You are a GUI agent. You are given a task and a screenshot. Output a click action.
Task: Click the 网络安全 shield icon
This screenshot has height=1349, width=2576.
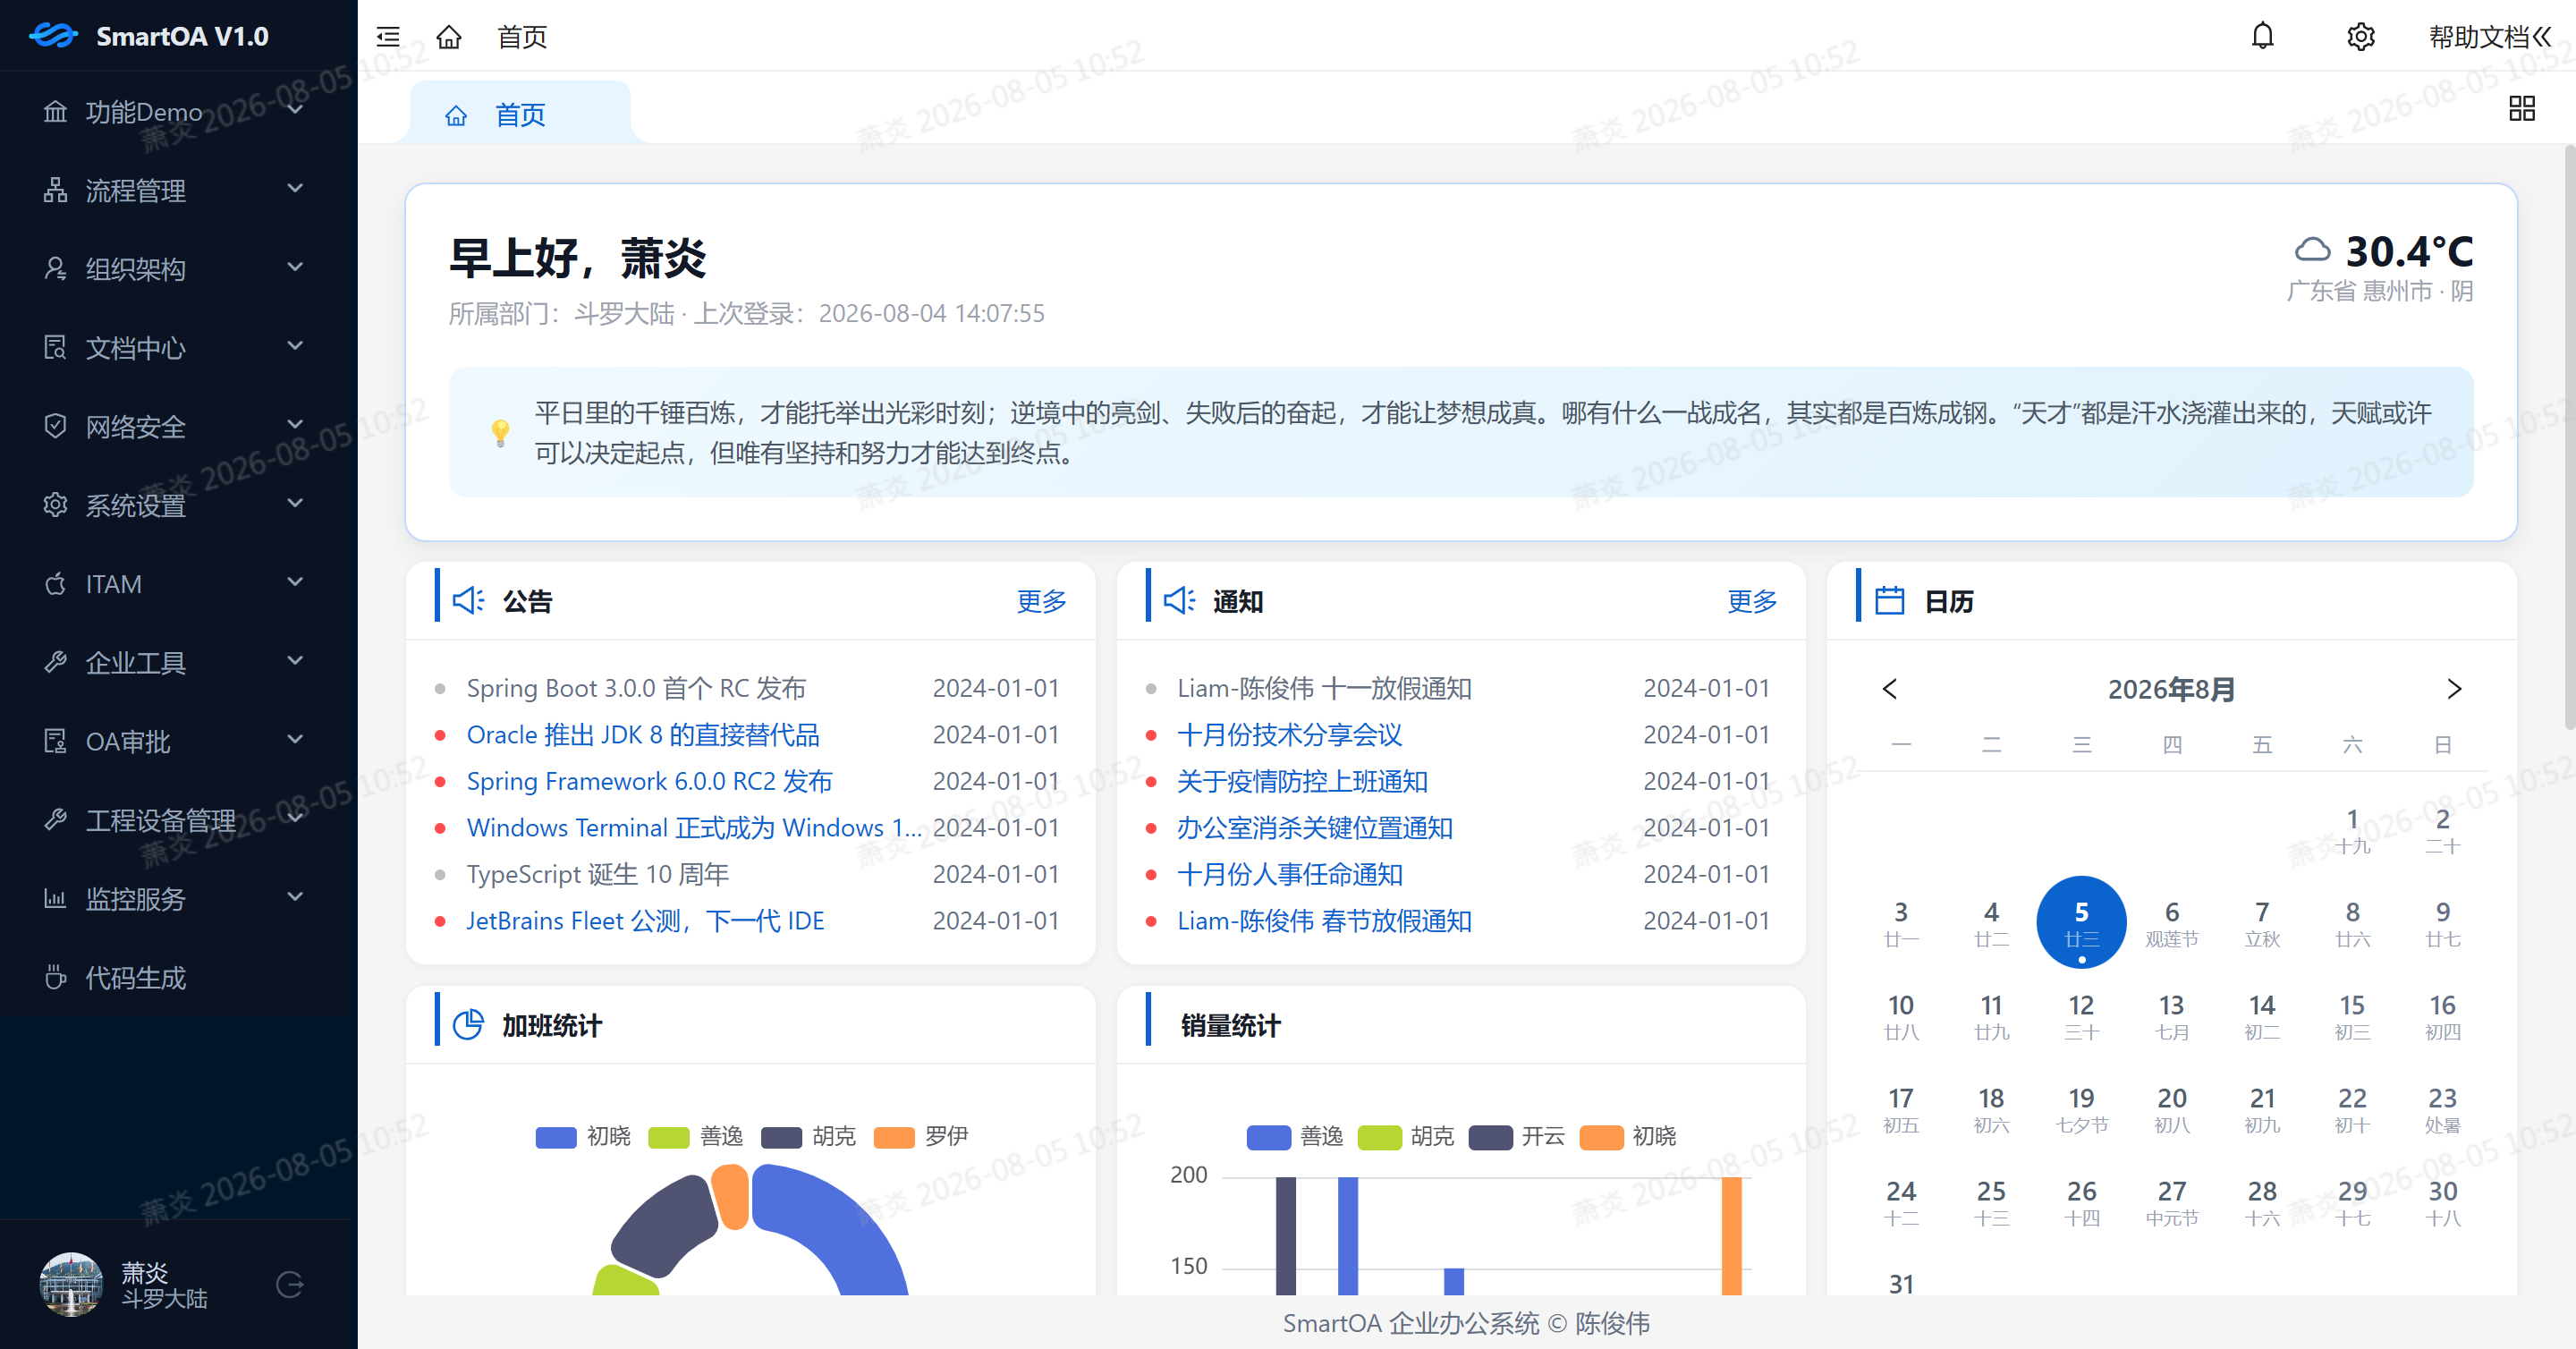click(x=55, y=426)
